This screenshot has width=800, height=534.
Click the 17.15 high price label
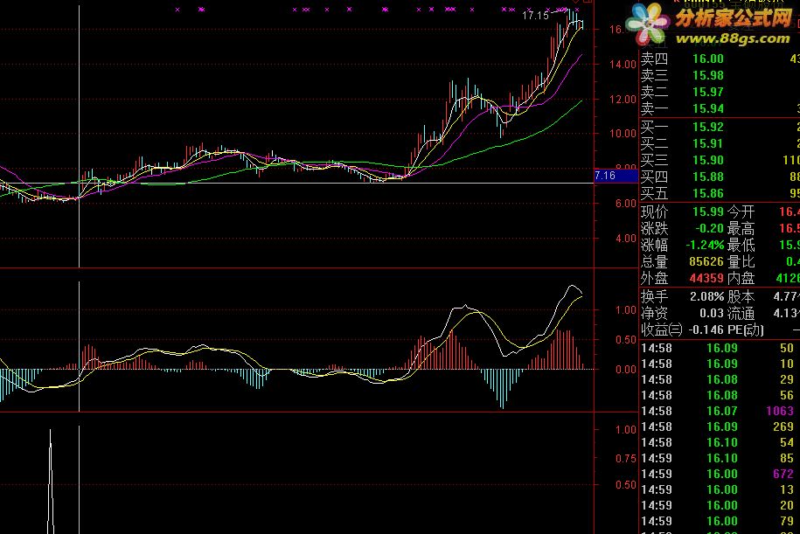pyautogui.click(x=535, y=16)
